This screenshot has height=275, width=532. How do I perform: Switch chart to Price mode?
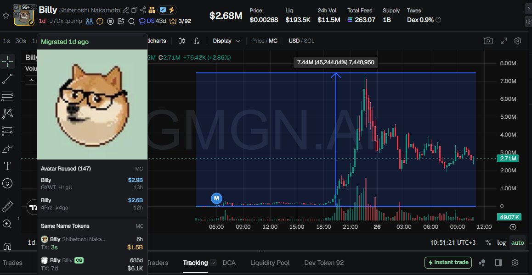click(x=258, y=41)
